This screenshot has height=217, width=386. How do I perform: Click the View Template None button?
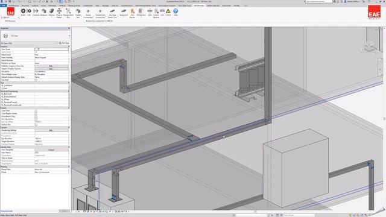pyautogui.click(x=51, y=149)
